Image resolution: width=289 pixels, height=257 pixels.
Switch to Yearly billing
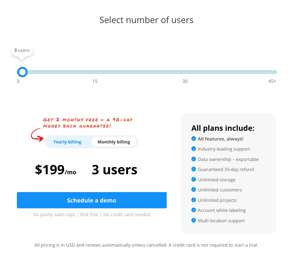pos(67,142)
